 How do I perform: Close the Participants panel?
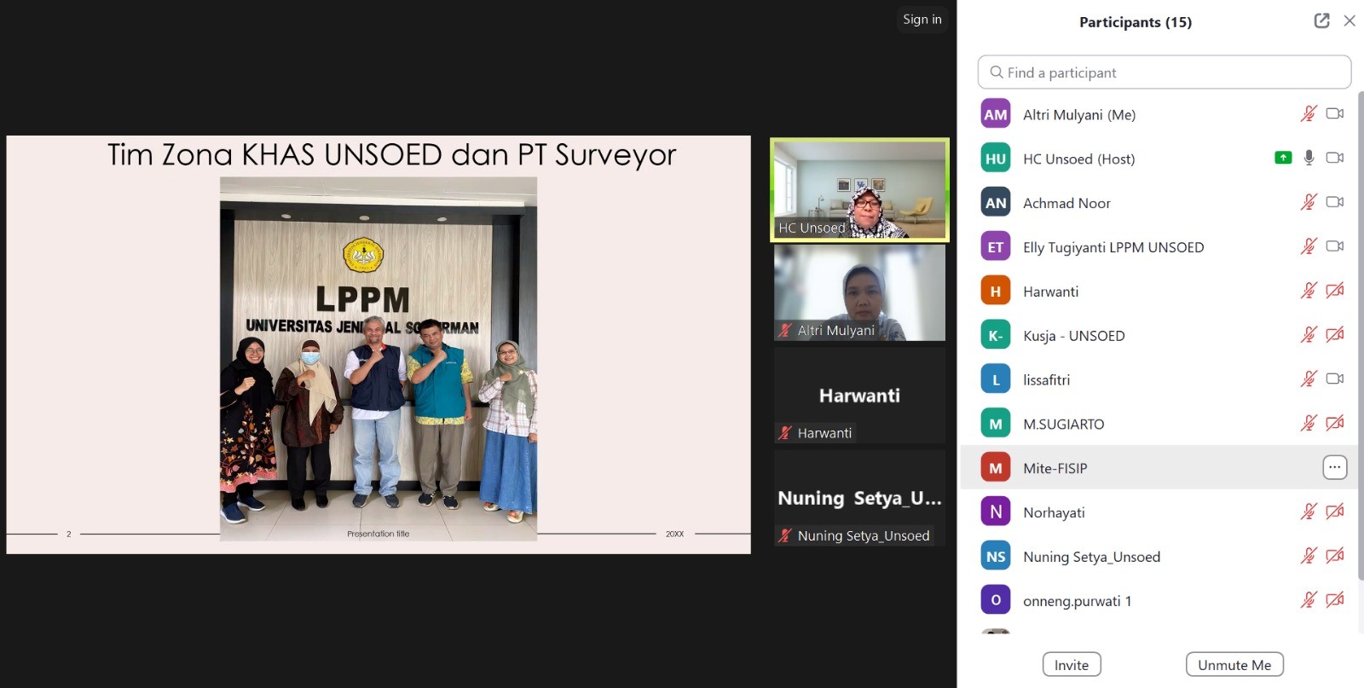click(1350, 21)
